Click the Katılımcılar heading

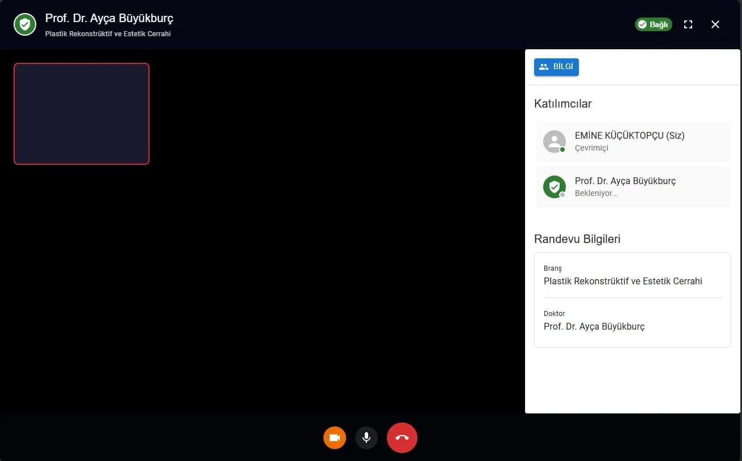point(563,104)
